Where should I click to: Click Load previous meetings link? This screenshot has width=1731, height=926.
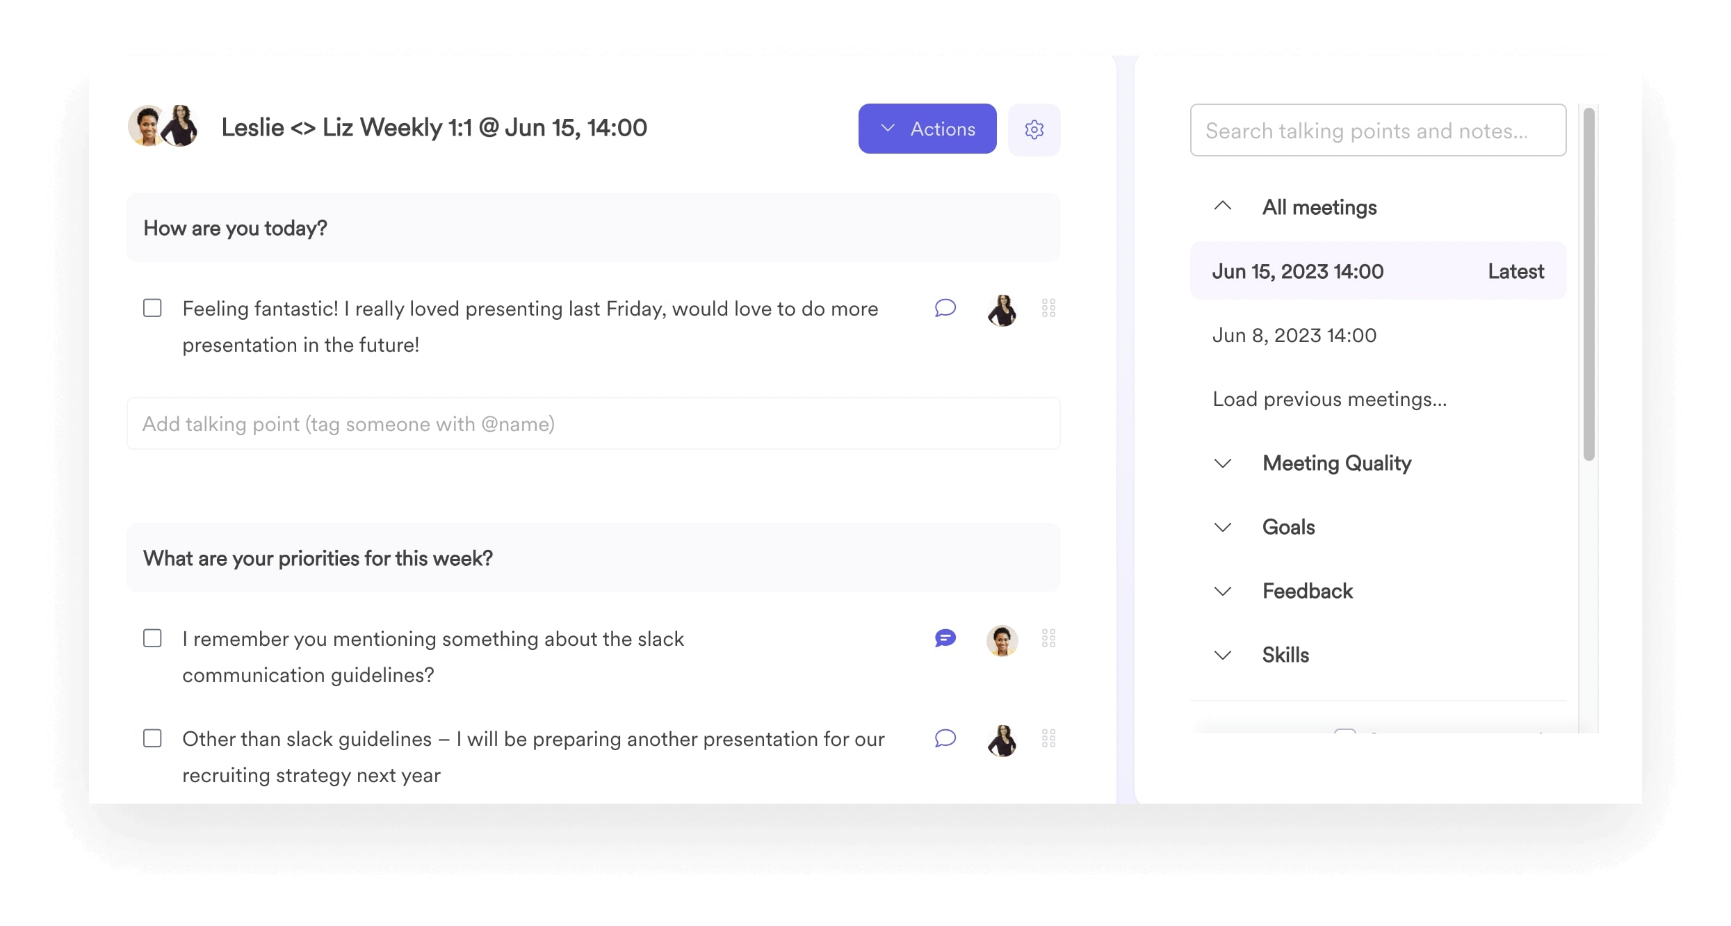pos(1329,398)
